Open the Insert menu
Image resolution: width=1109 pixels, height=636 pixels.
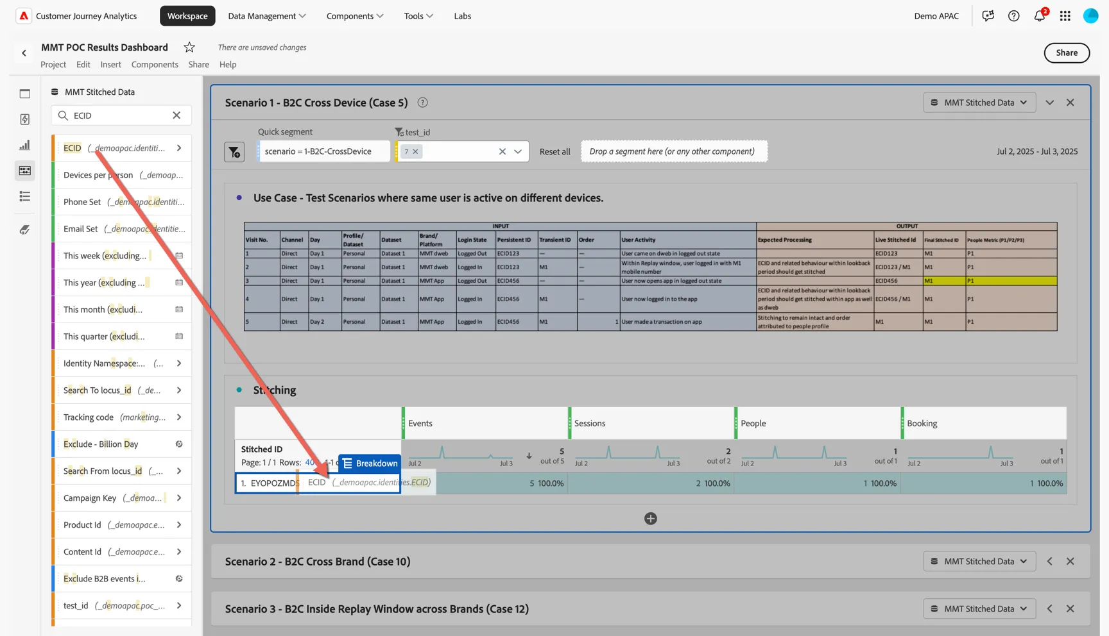[x=110, y=65]
